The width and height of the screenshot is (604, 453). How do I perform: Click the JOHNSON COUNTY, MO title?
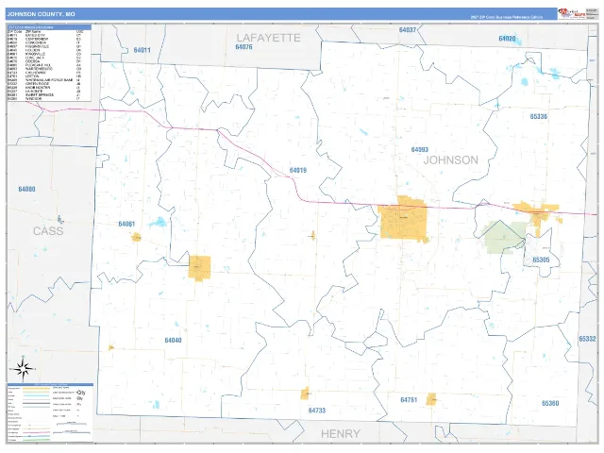(x=42, y=14)
